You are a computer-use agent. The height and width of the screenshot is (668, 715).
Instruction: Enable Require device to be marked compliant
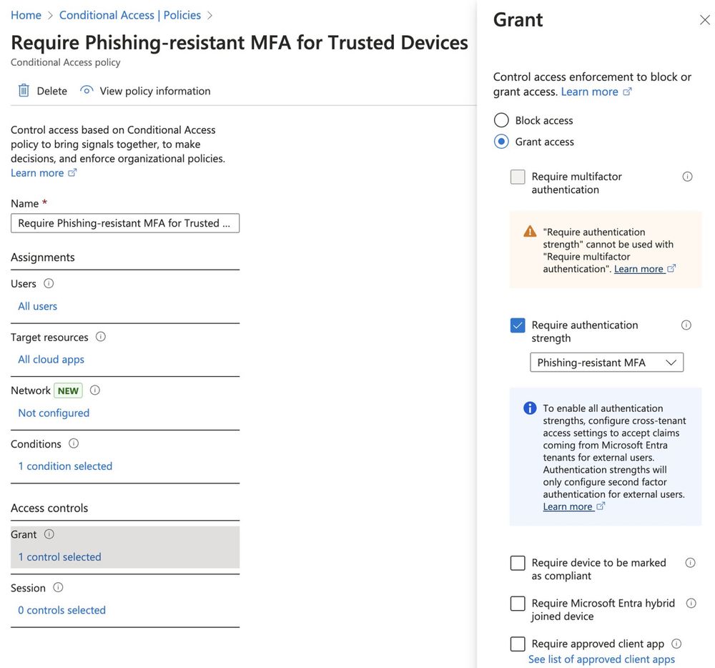click(x=518, y=564)
